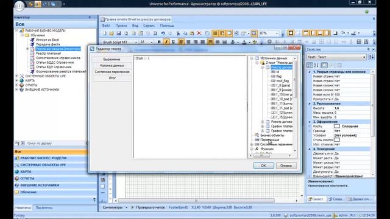Image resolution: width=390 pixels, height=219 pixels.
Task: Click the border line color pen icon
Action: coord(353,33)
